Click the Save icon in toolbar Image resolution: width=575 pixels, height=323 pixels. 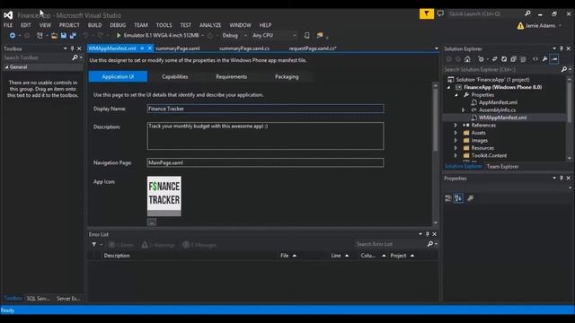pos(64,36)
